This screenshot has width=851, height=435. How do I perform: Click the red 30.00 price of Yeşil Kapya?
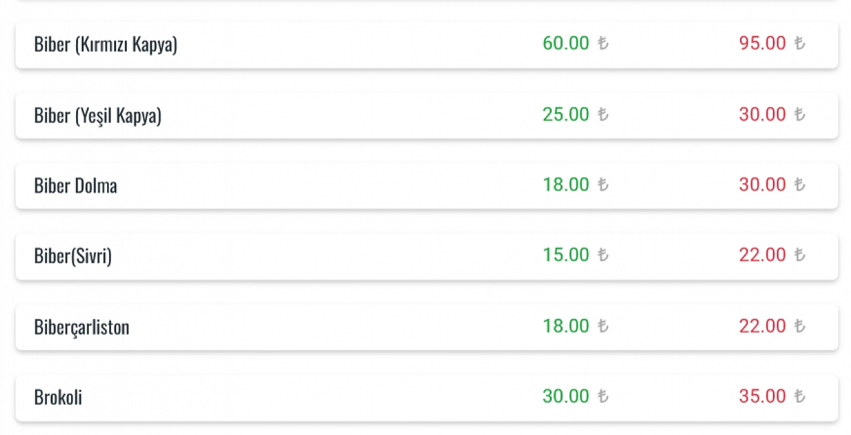point(762,115)
